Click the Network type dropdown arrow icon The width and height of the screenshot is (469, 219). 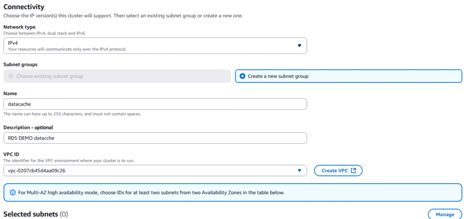pos(300,46)
